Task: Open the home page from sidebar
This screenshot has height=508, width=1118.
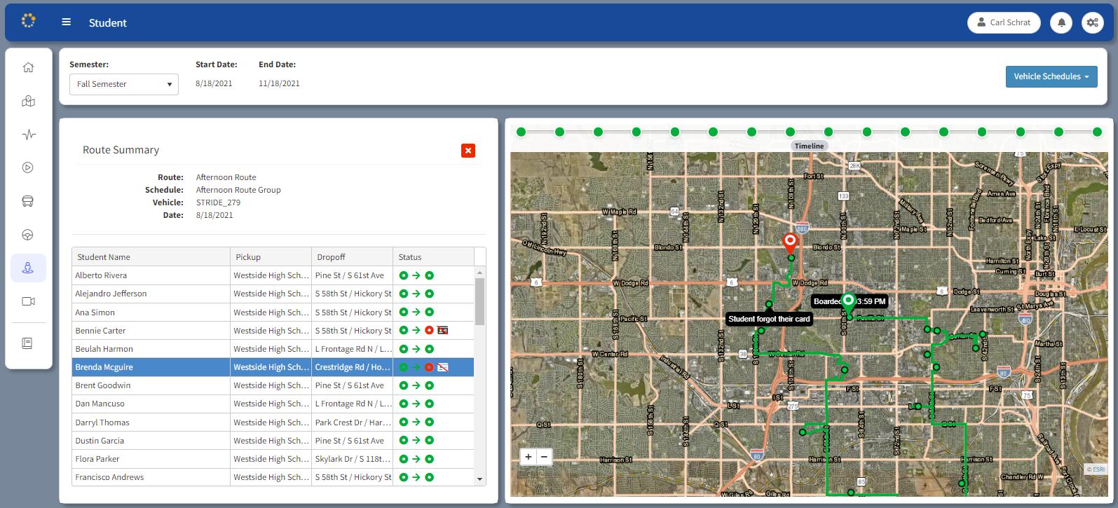Action: click(28, 68)
